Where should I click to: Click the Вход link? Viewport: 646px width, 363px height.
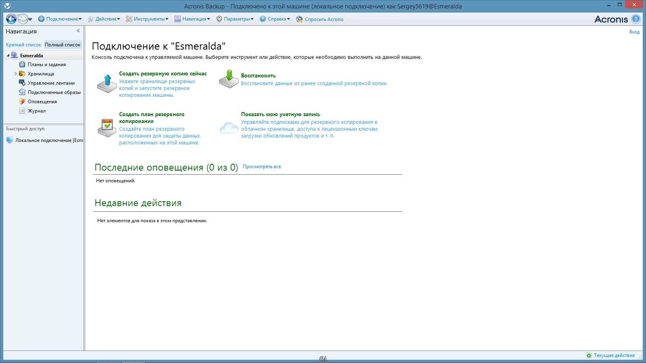(634, 32)
